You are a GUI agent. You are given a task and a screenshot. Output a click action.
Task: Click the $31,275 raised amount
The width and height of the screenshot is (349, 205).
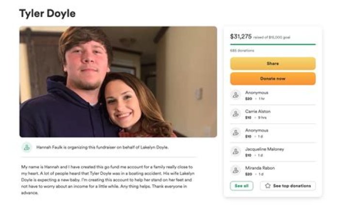[x=241, y=36]
